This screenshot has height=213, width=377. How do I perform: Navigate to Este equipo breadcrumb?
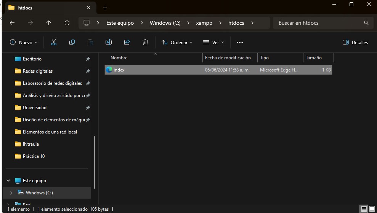[120, 23]
